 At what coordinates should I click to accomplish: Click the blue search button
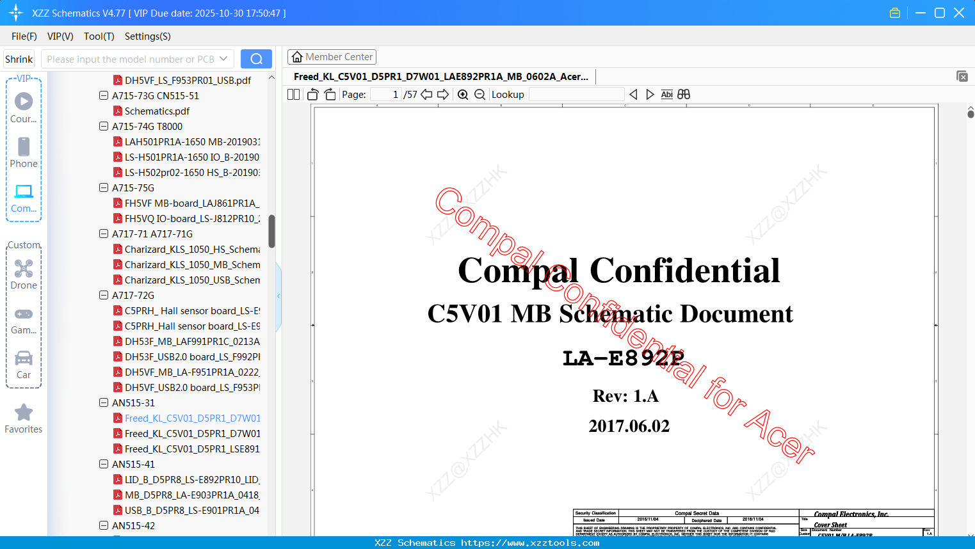256,59
